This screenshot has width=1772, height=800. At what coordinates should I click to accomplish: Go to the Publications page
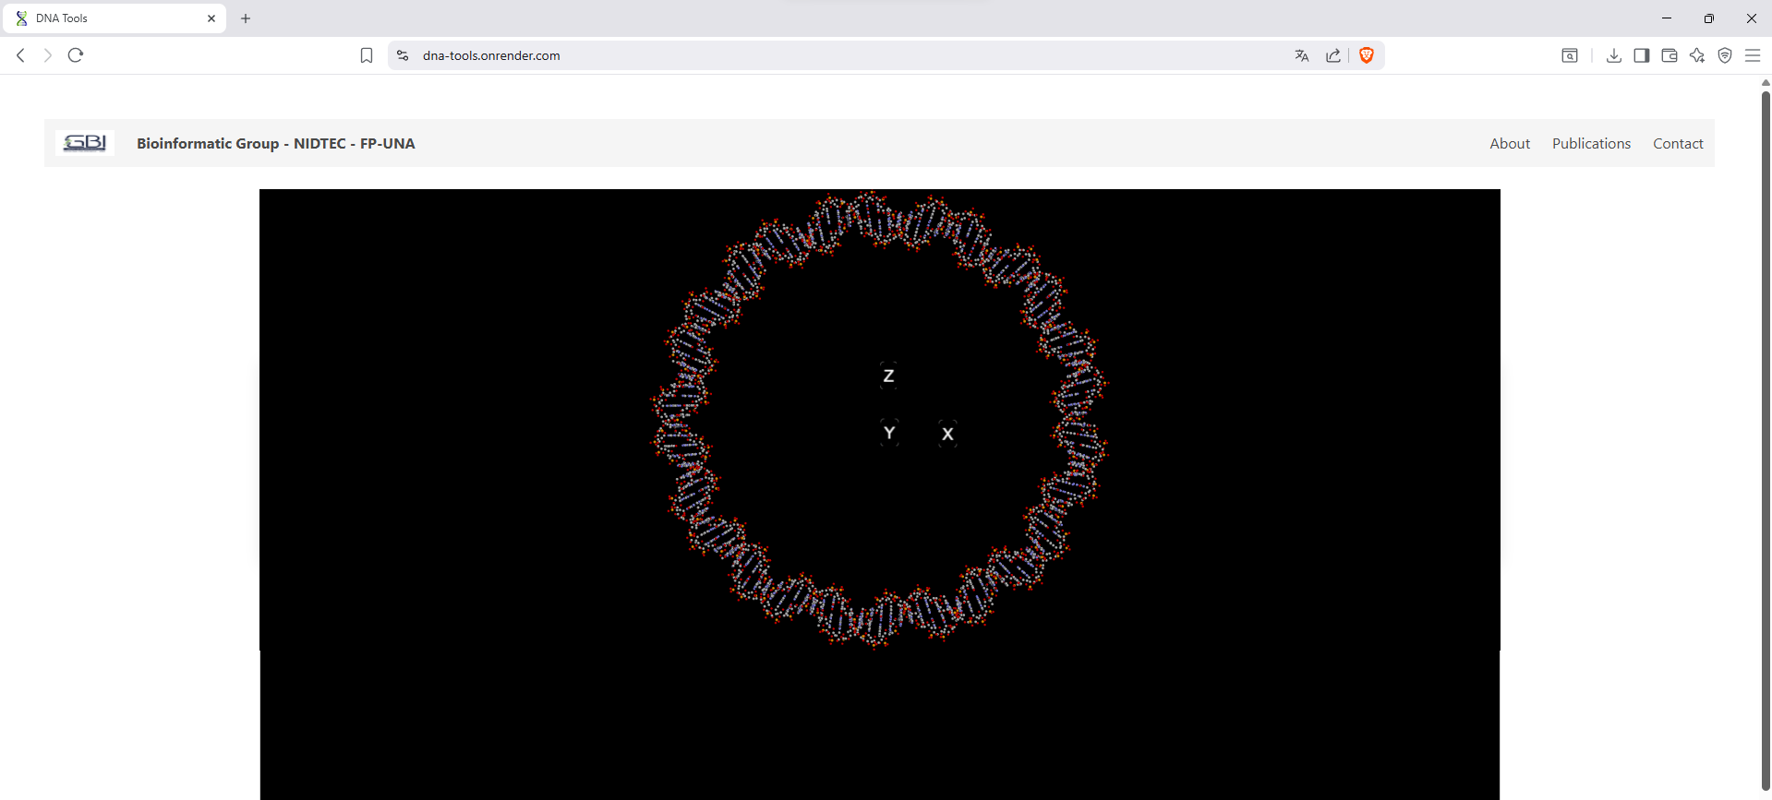1590,143
